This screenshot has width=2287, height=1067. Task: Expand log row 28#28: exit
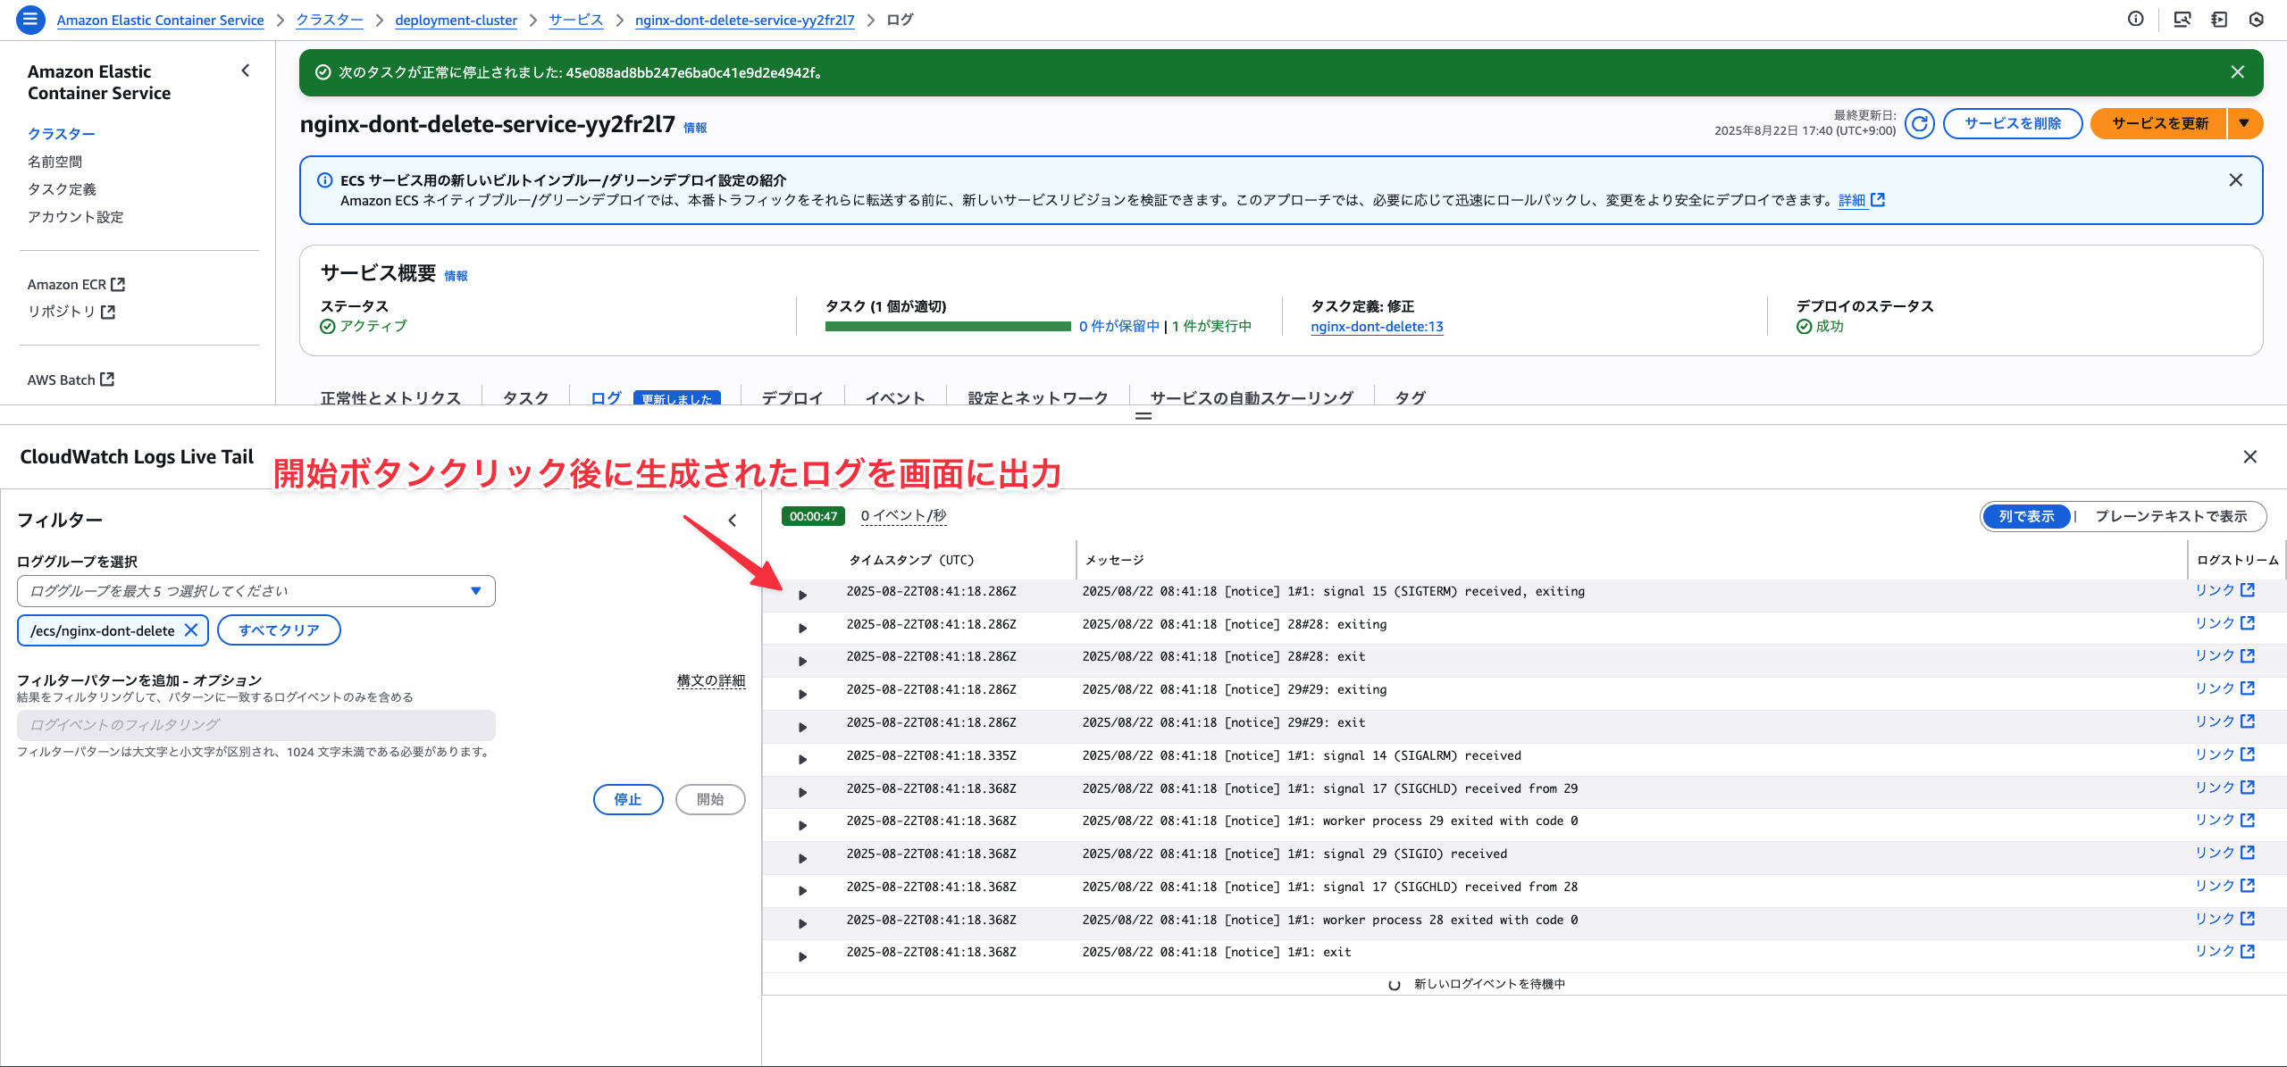coord(802,662)
